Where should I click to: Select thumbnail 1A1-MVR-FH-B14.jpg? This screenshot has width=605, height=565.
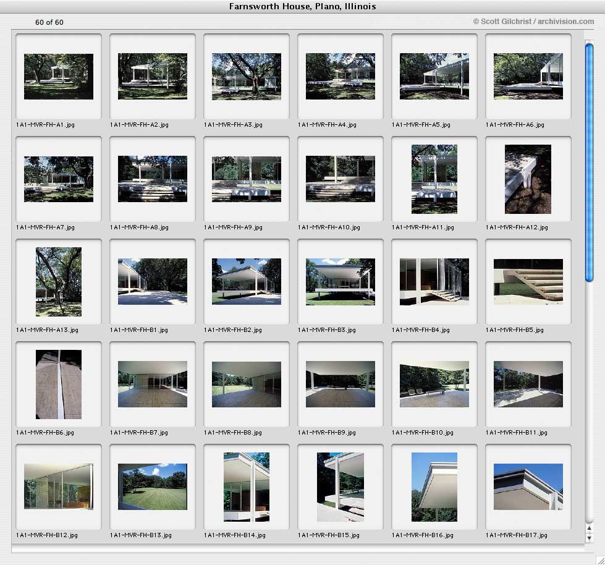tap(247, 487)
